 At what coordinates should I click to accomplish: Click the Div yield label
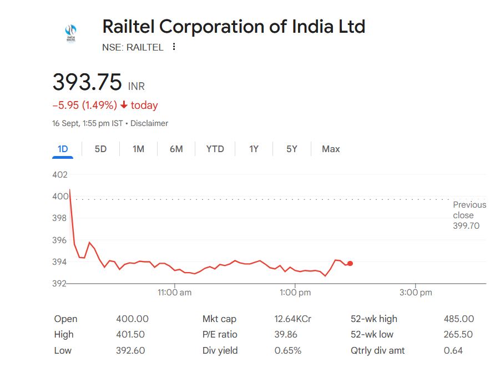(220, 350)
